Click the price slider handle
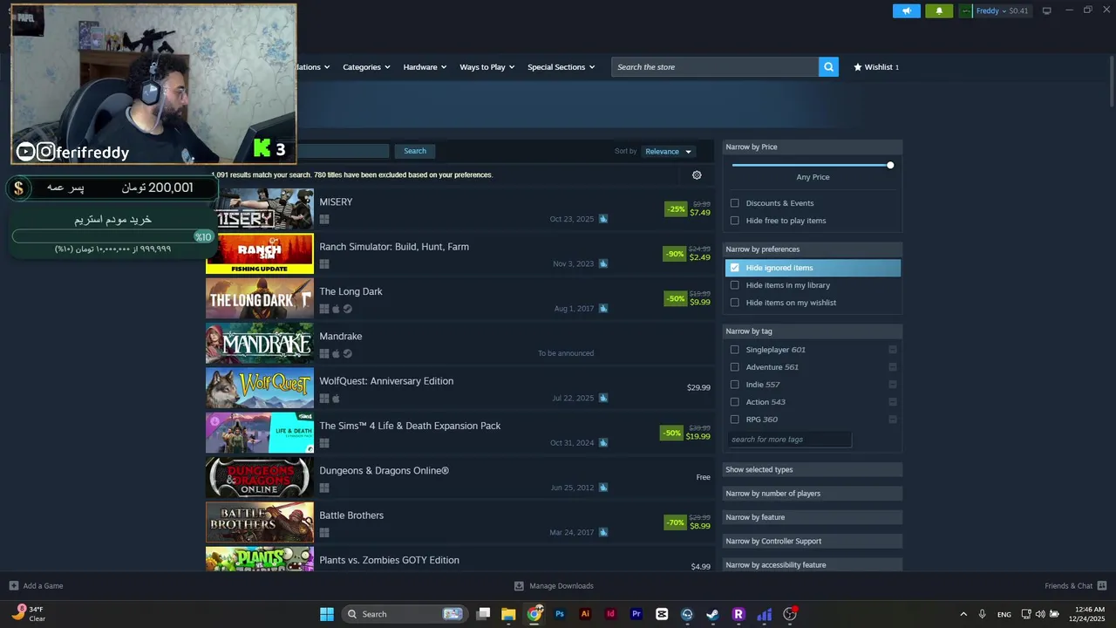Viewport: 1116px width, 628px height. coord(890,165)
